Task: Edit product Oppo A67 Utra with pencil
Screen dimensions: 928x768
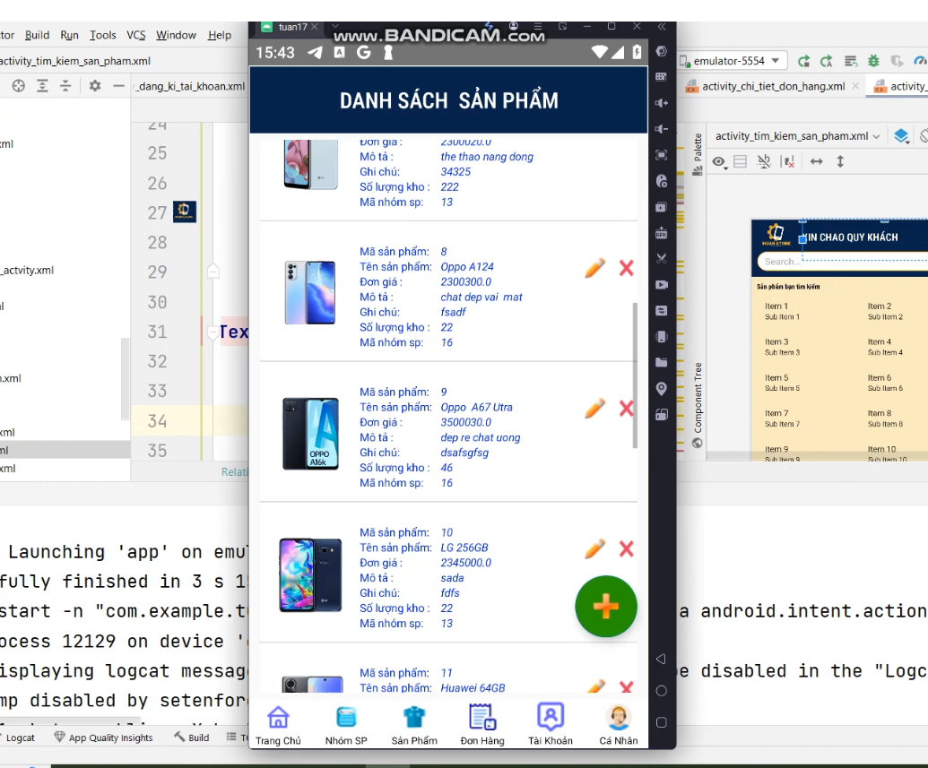Action: pos(594,409)
